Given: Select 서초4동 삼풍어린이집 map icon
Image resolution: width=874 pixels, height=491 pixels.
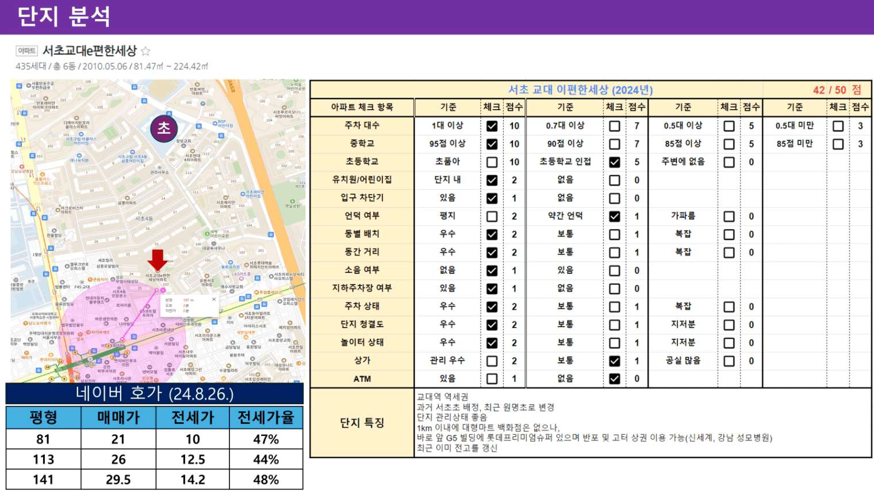Looking at the screenshot, I should (x=132, y=152).
